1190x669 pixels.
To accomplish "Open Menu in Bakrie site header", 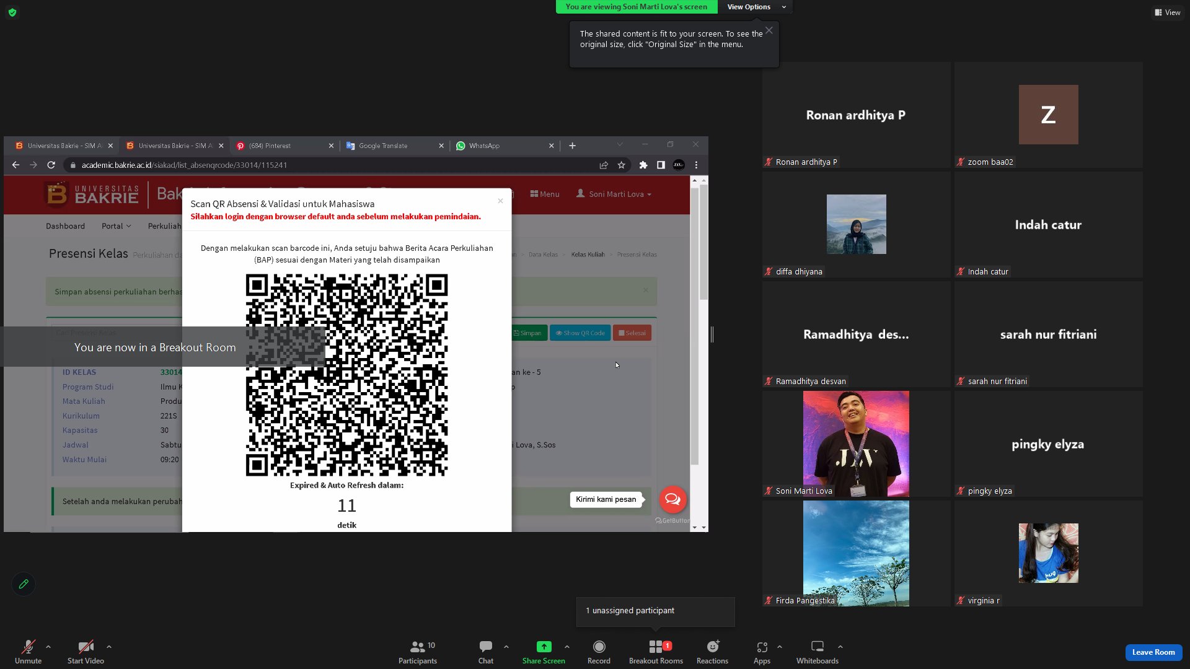I will (545, 194).
